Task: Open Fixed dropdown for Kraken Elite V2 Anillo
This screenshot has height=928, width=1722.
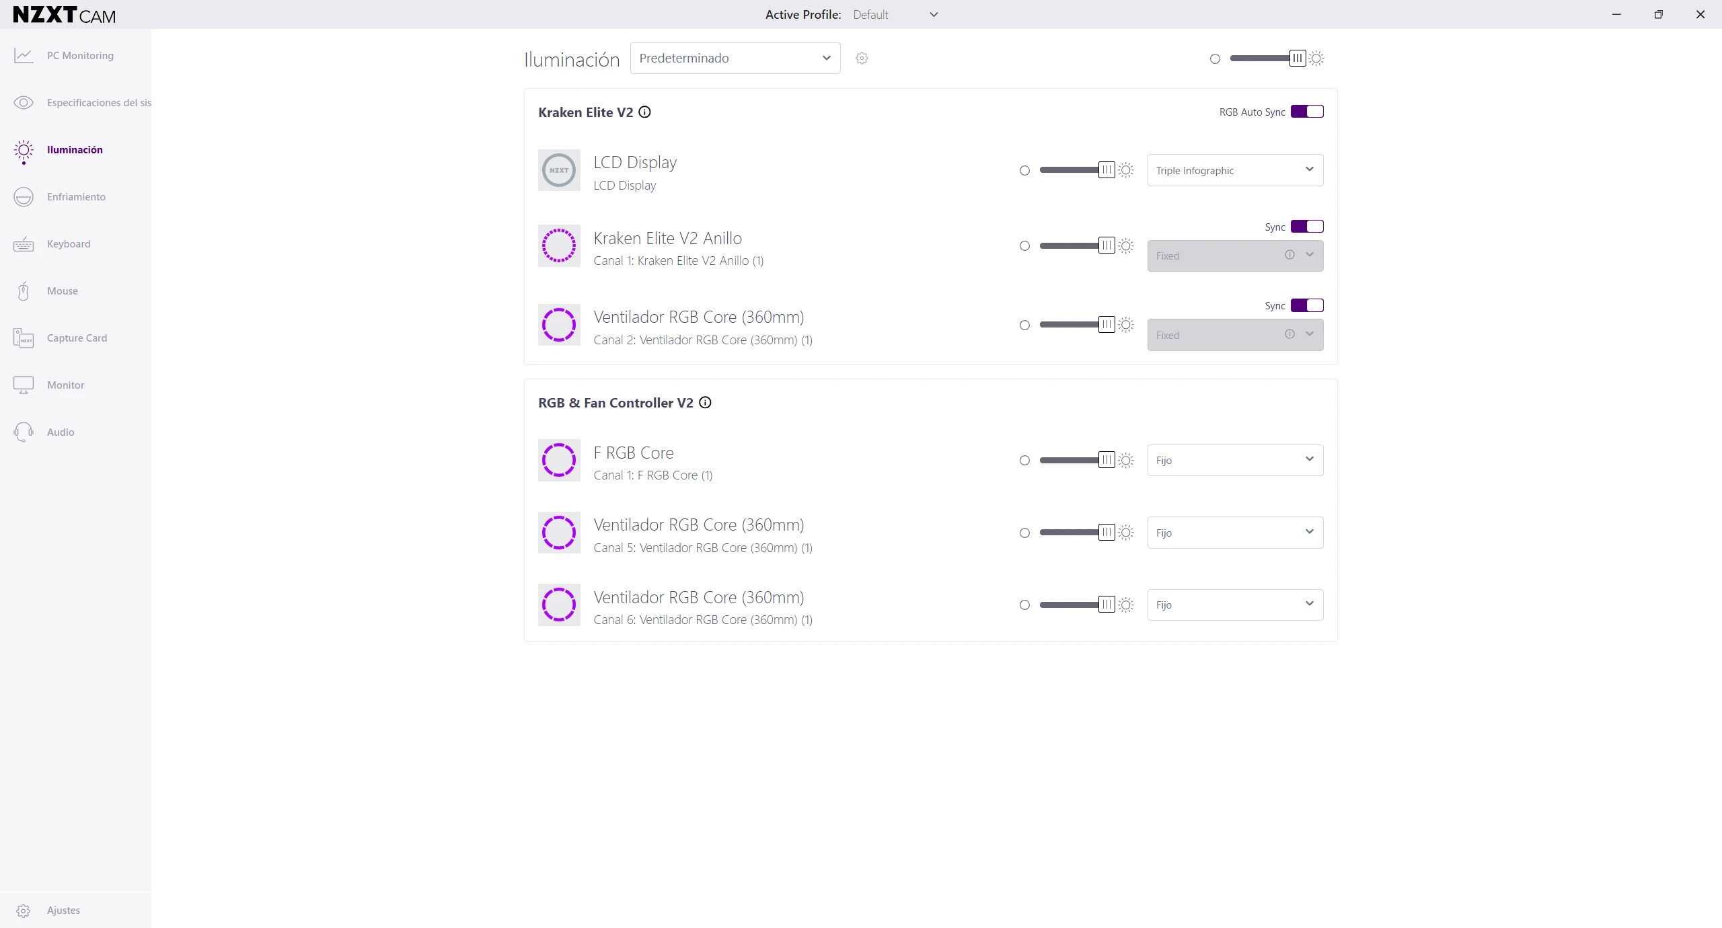Action: pyautogui.click(x=1235, y=256)
